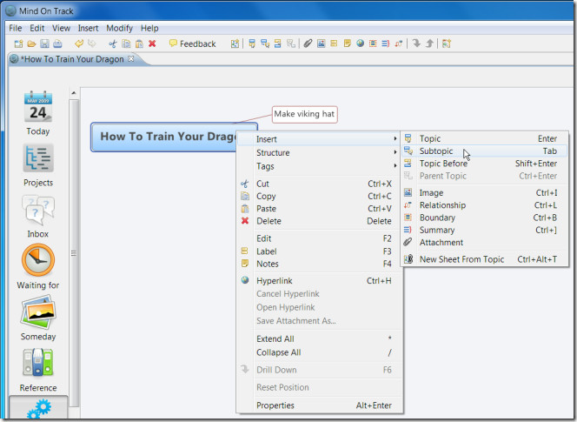Click the Insert Subtopic toolbar icon

[265, 44]
